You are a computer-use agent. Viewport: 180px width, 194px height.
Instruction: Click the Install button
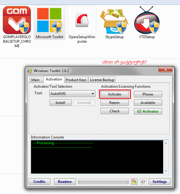(x=61, y=103)
